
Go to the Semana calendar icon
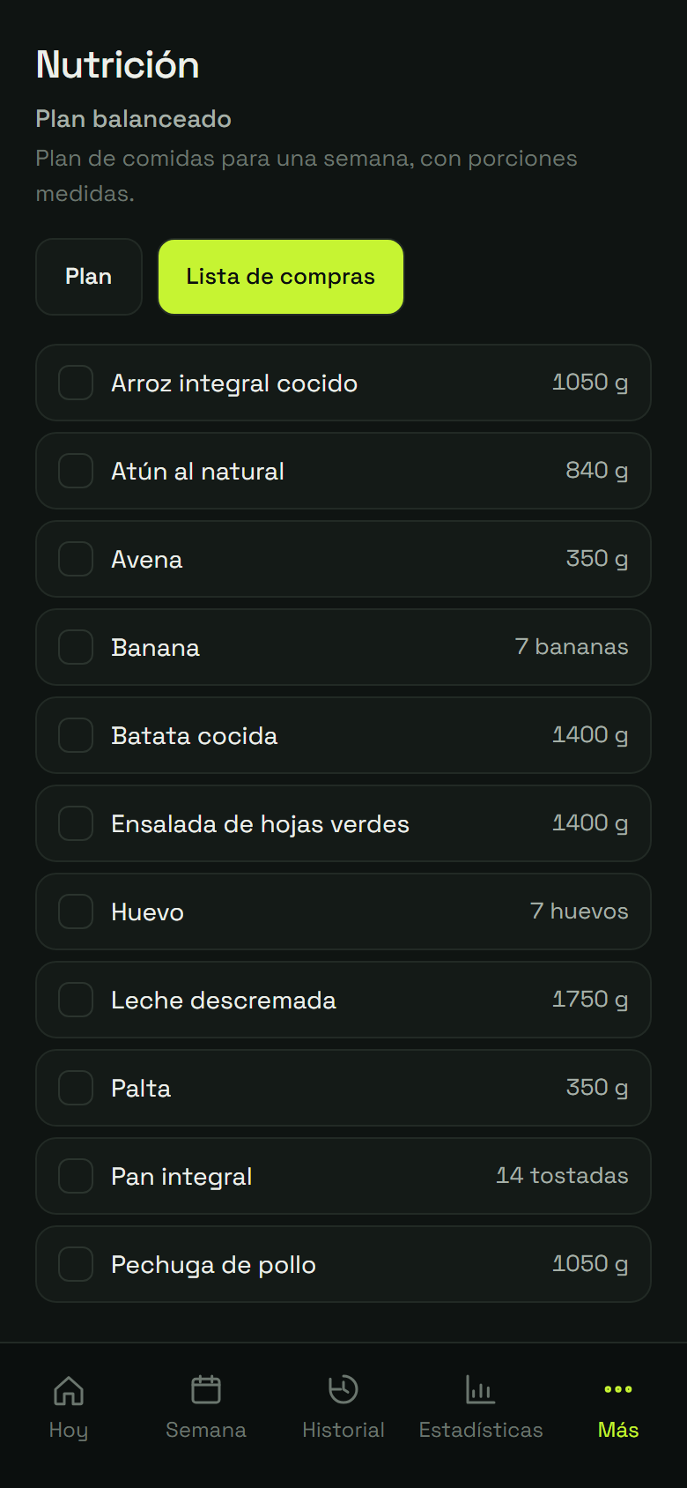click(x=206, y=1390)
